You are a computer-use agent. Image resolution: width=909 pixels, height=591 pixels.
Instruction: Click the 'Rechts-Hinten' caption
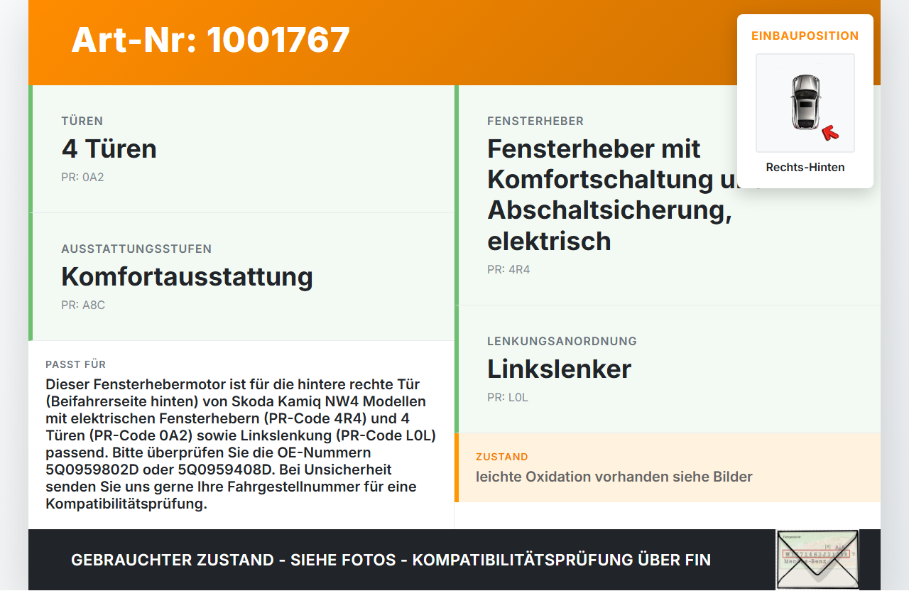point(805,168)
